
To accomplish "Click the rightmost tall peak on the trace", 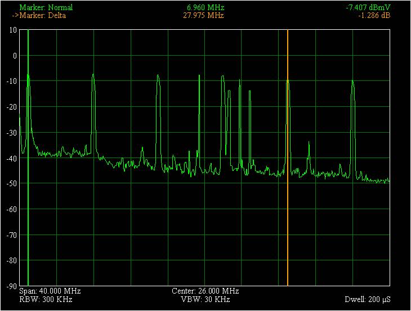I will [x=353, y=82].
